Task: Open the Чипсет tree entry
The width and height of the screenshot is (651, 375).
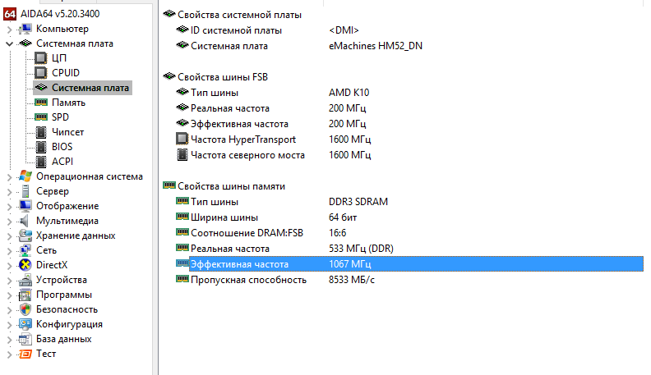Action: [x=67, y=132]
